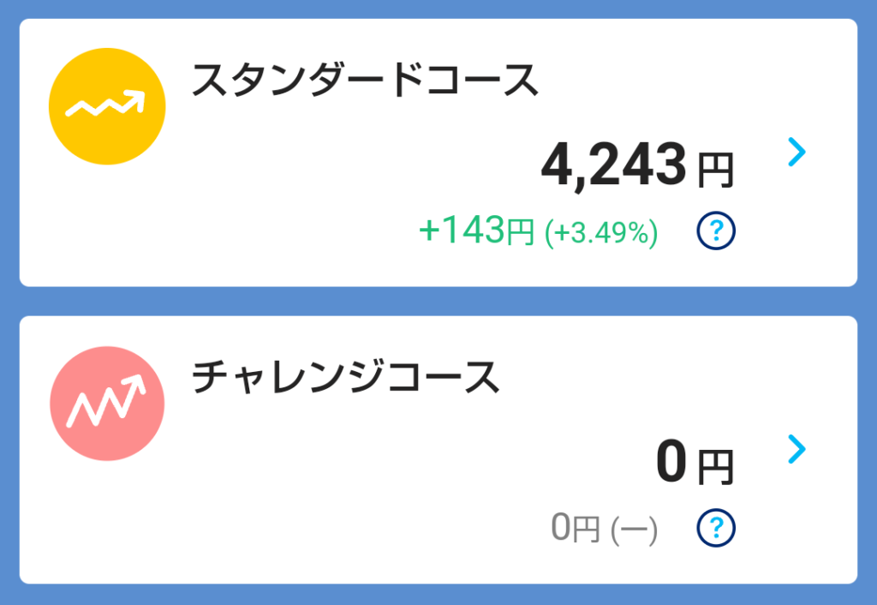The height and width of the screenshot is (605, 877).
Task: Click the pink Challenge Course zigzag icon
Action: pos(107,404)
